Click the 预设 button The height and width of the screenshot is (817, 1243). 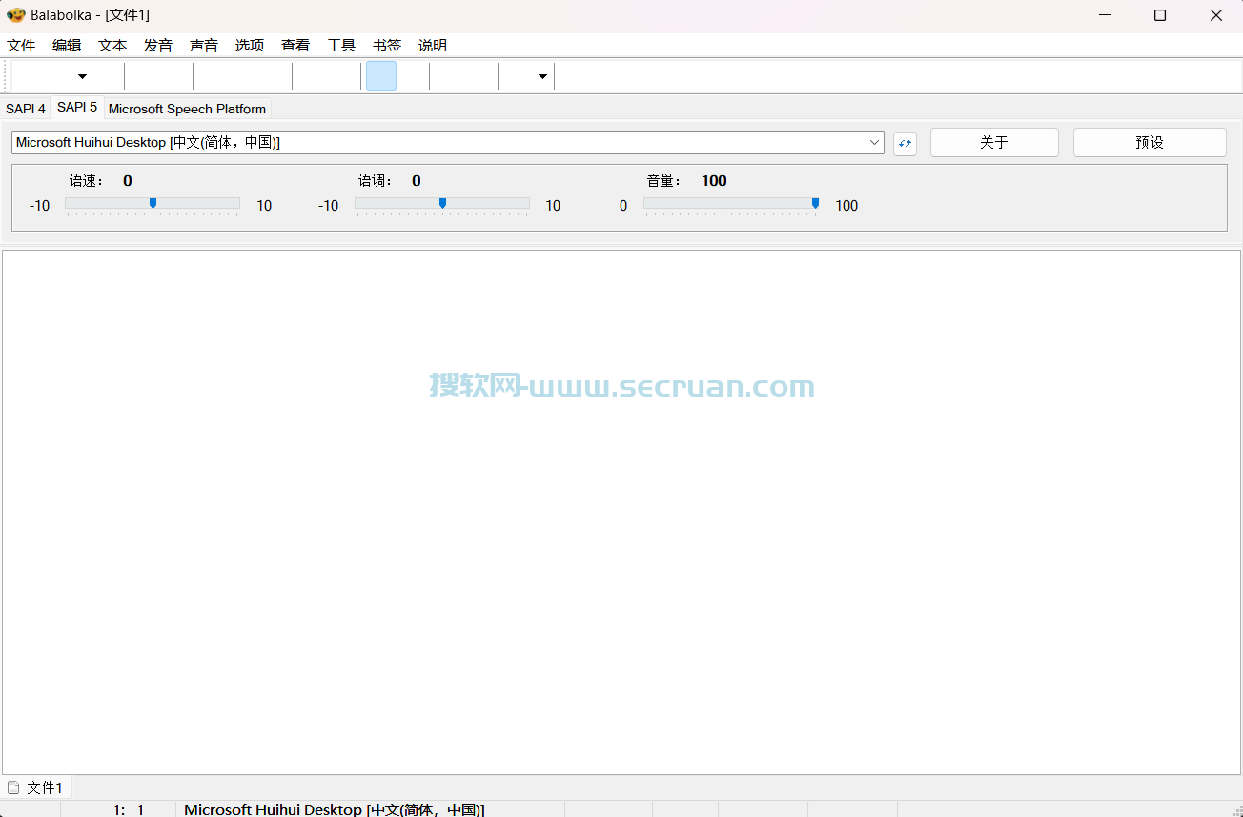[x=1150, y=142]
